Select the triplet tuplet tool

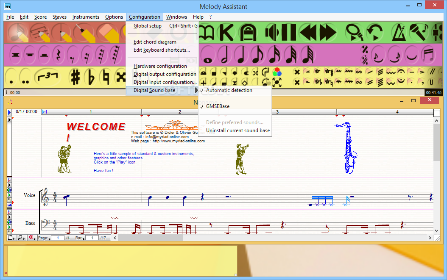pyautogui.click(x=47, y=77)
